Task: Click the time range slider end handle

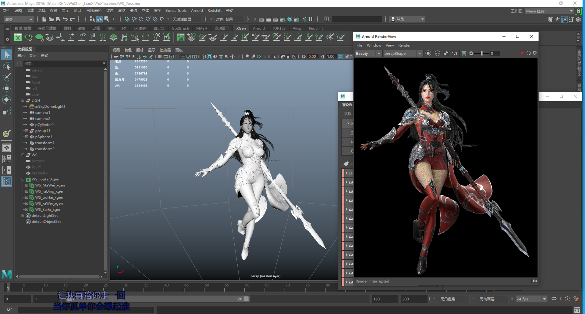Action: tap(246, 299)
